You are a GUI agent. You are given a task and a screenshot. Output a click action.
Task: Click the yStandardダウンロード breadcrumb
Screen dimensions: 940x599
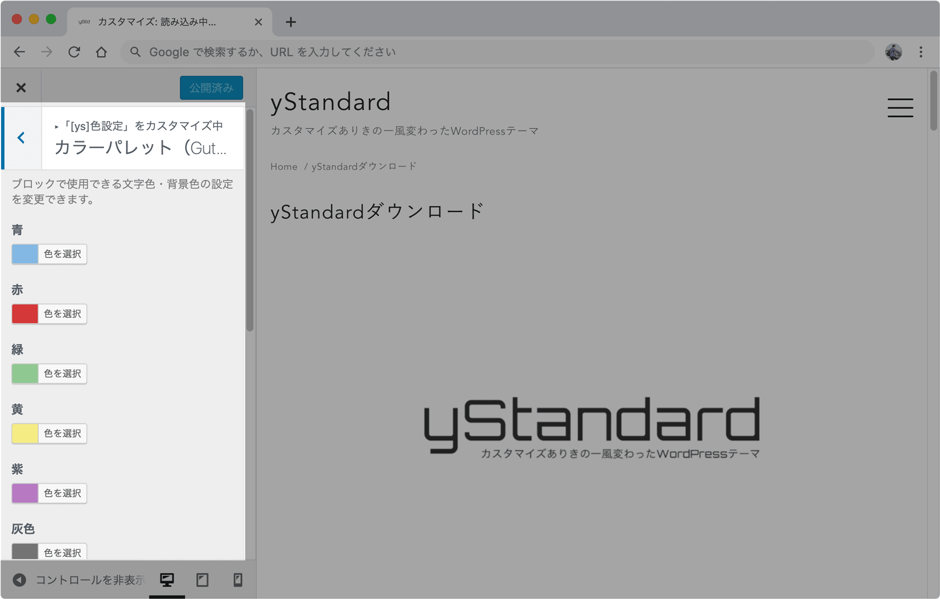(x=364, y=167)
